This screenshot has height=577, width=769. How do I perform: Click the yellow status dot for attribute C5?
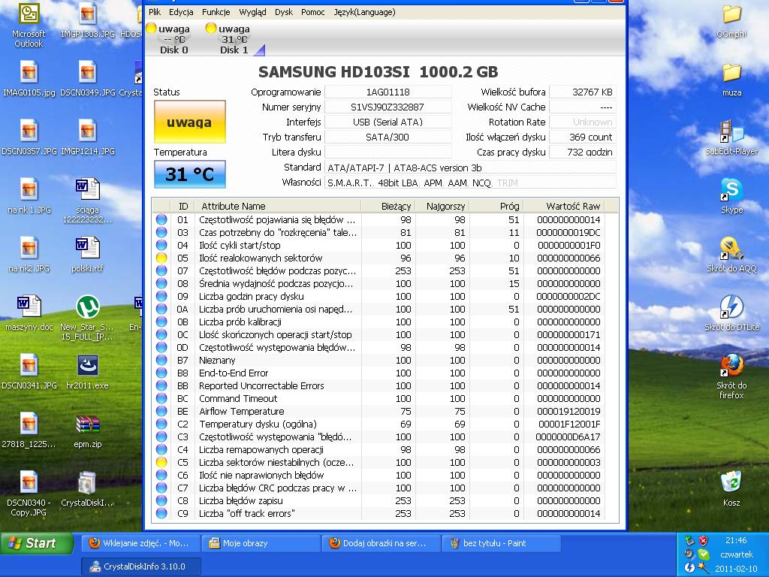click(x=161, y=462)
